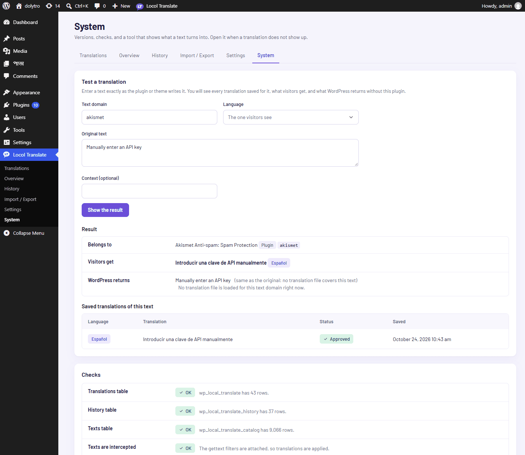Viewport: 525px width, 455px height.
Task: Switch to the Overview tab
Action: (129, 55)
